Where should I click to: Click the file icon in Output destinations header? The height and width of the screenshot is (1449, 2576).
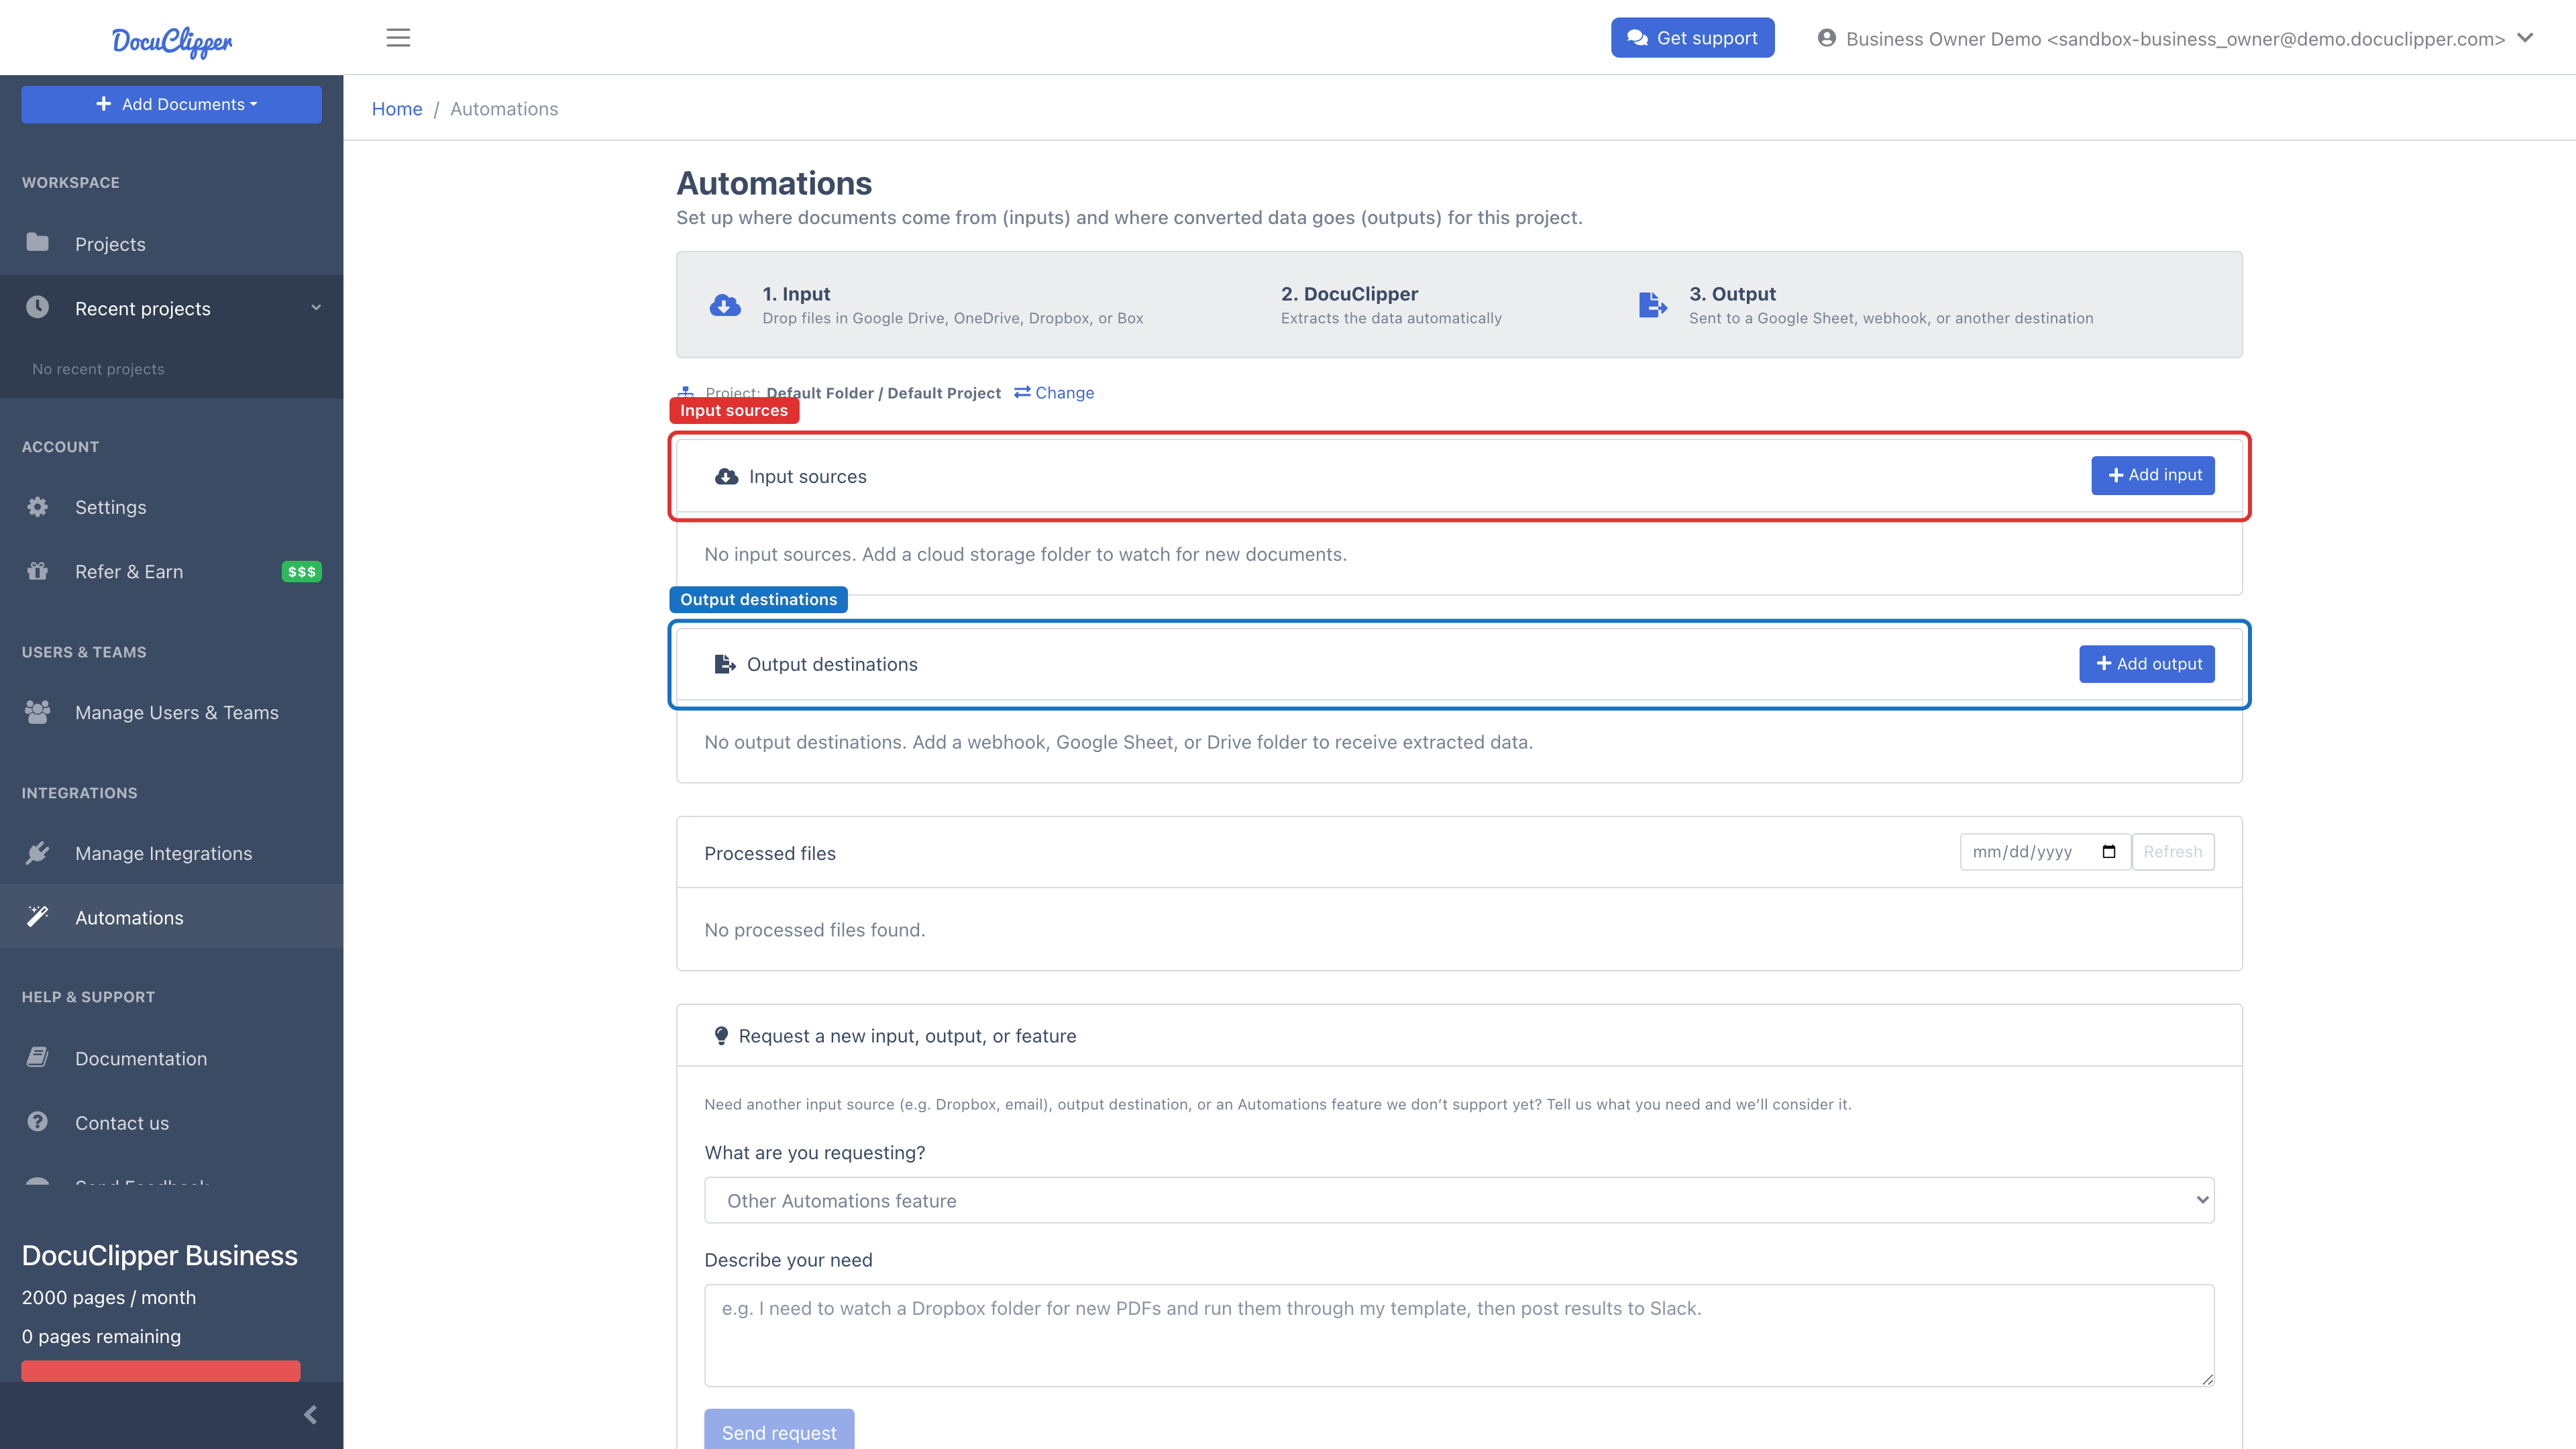[x=725, y=664]
